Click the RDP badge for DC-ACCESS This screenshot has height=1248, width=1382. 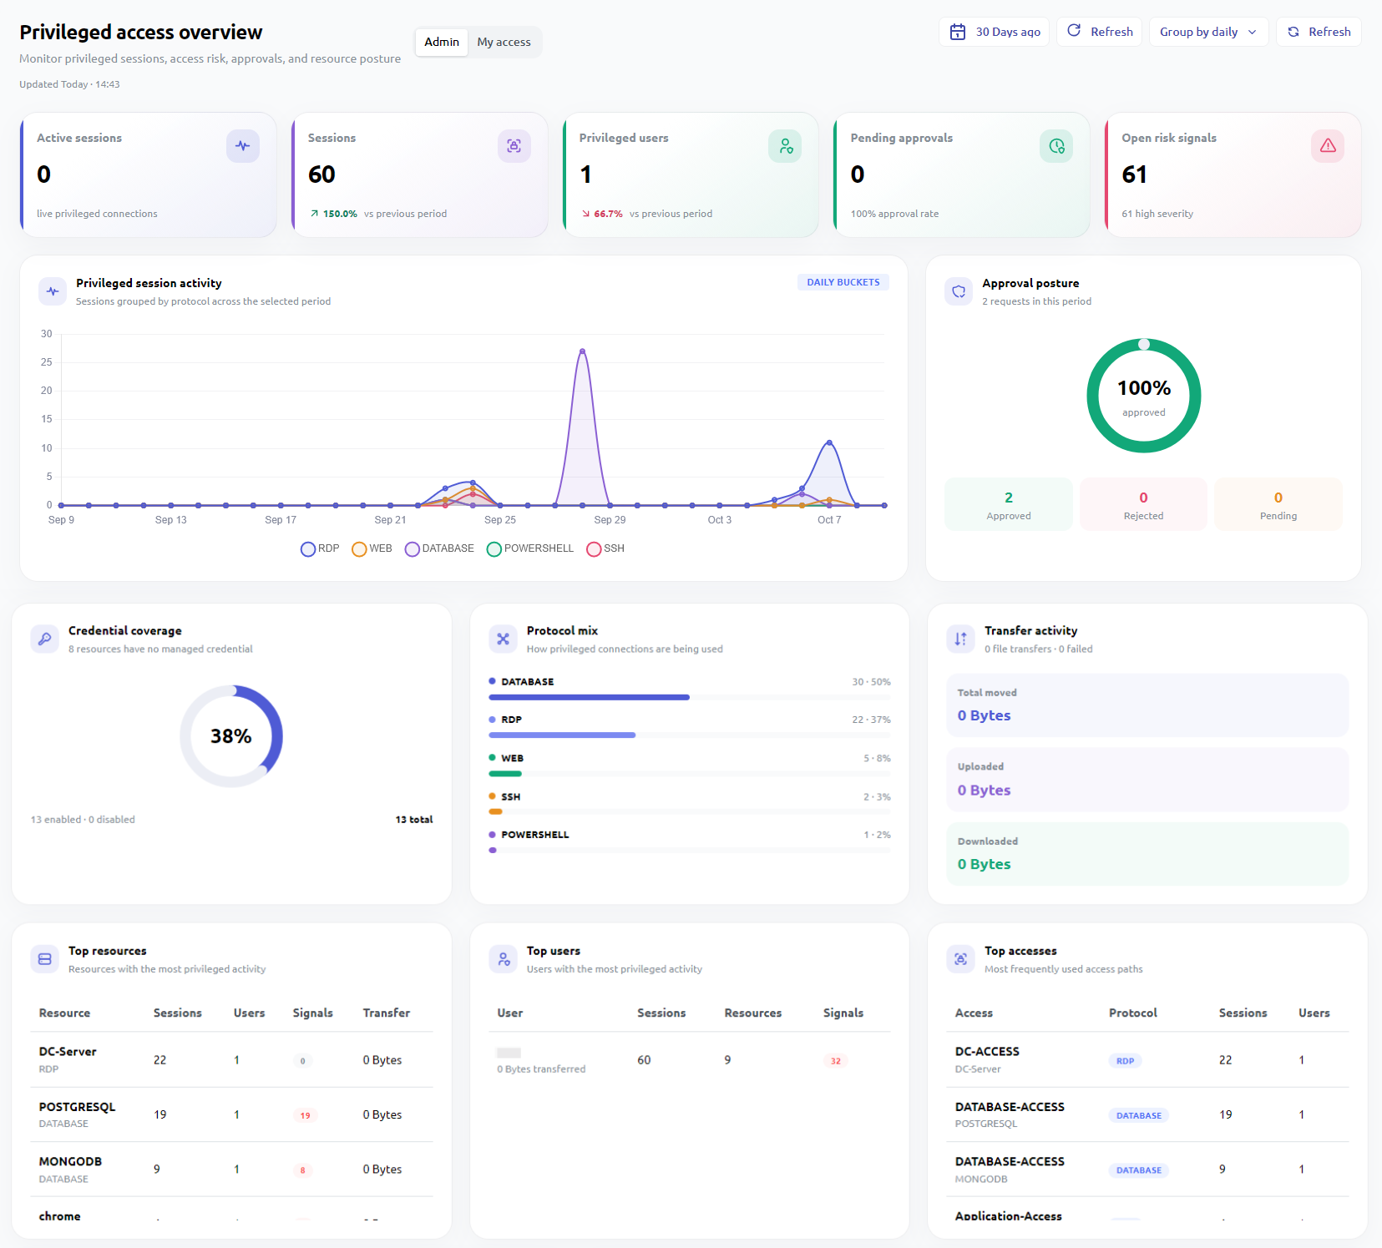pyautogui.click(x=1125, y=1061)
